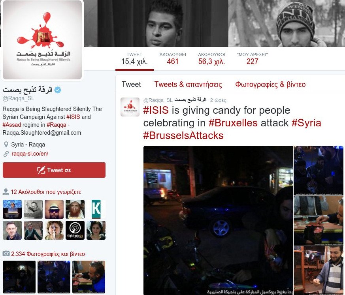The image size is (345, 295).
Task: Open the ΑΚΟΛΟΥΘΕΙ 461 following count
Action: 173,59
